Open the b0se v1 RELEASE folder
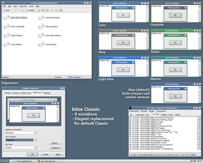This screenshot has width=203, height=163. tap(14, 26)
